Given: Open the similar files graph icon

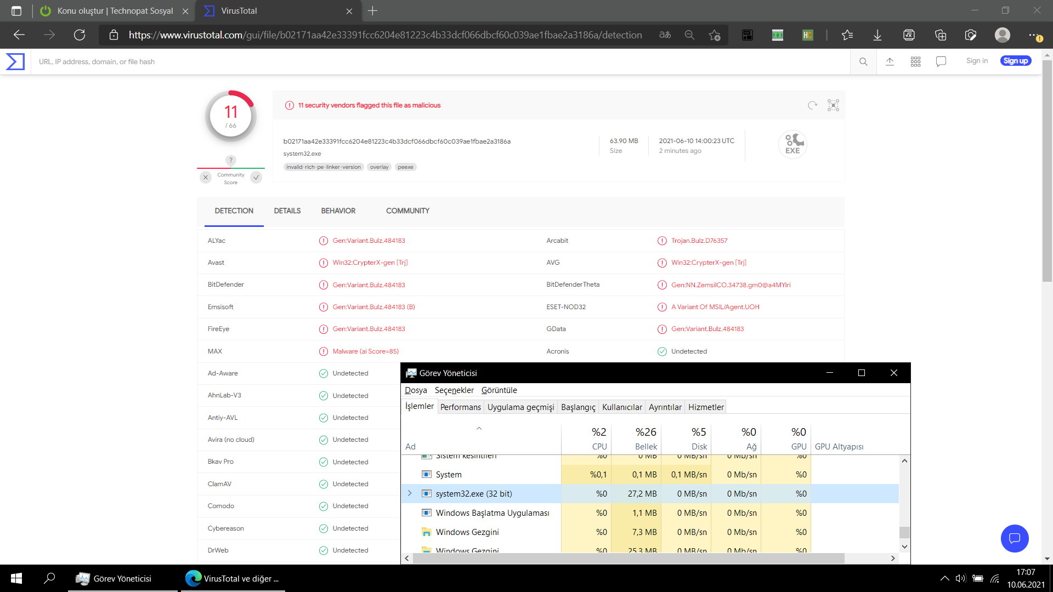Looking at the screenshot, I should [x=833, y=105].
